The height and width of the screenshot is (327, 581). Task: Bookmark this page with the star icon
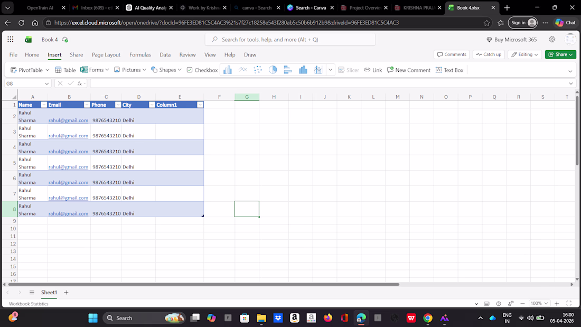click(486, 23)
